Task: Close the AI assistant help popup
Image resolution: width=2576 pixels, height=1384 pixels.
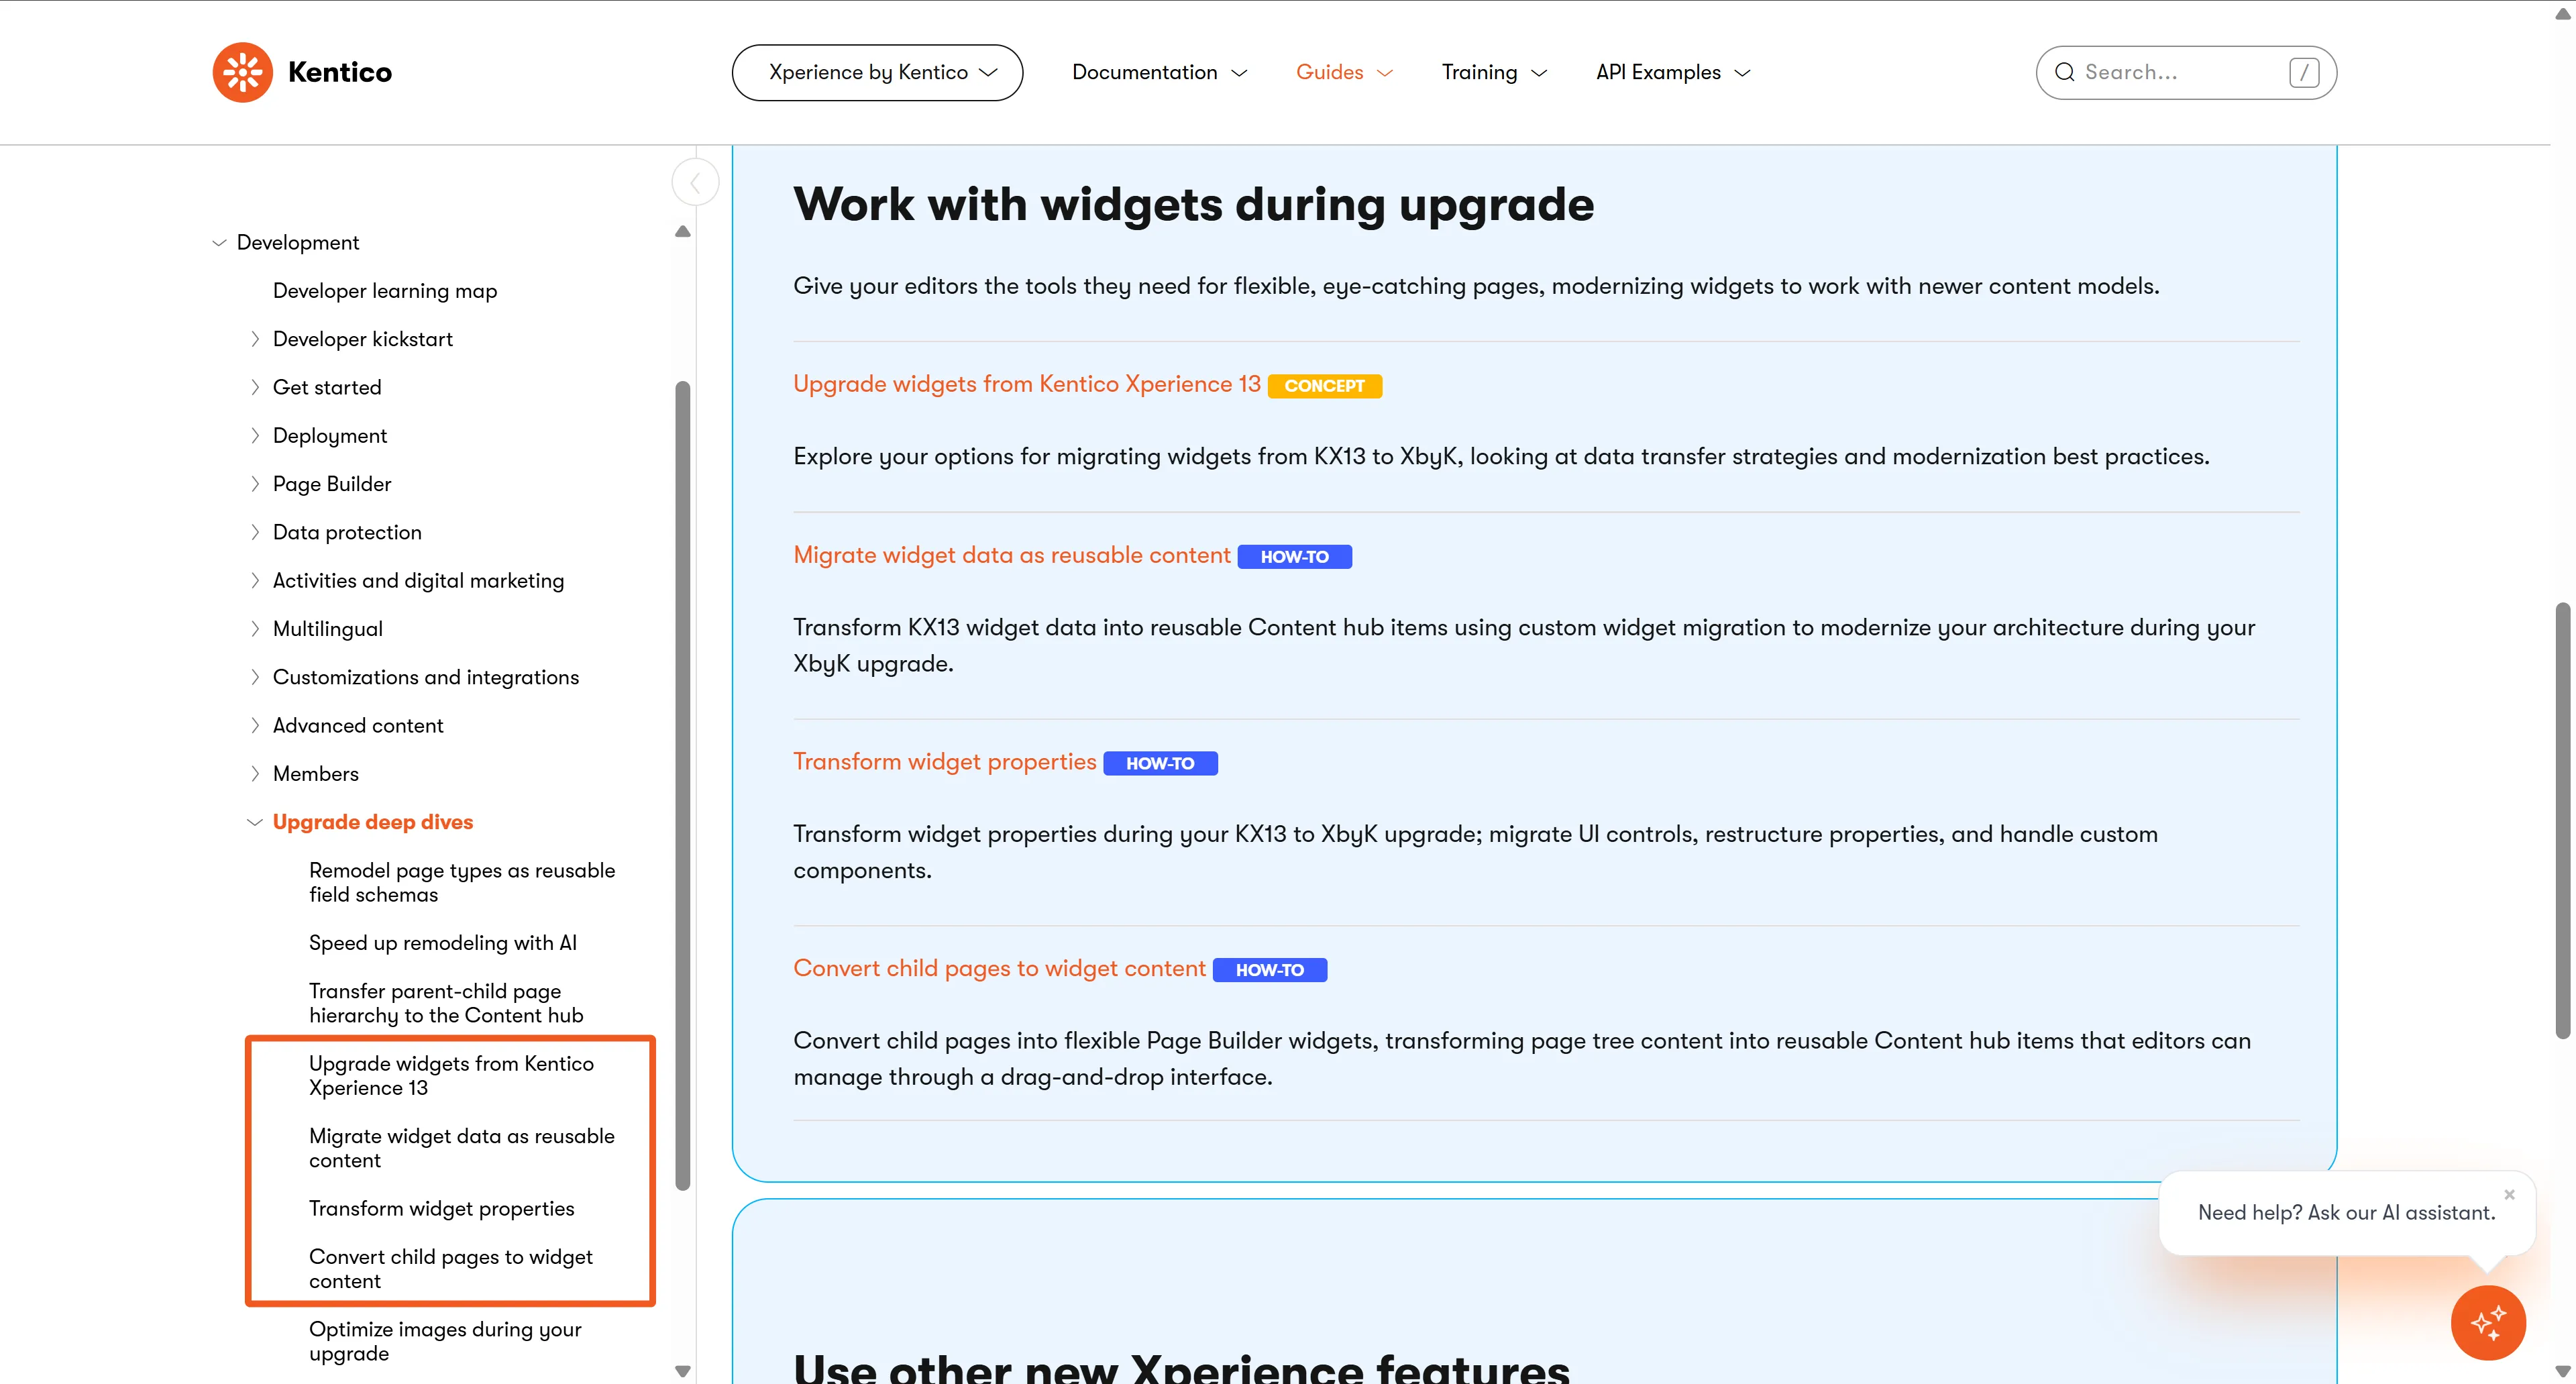Action: 2509,1194
